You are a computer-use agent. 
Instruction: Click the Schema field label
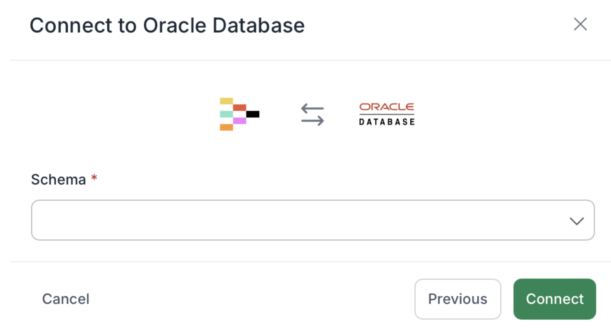(58, 179)
